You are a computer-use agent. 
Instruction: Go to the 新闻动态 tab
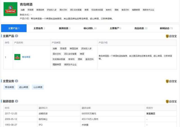point(166,28)
